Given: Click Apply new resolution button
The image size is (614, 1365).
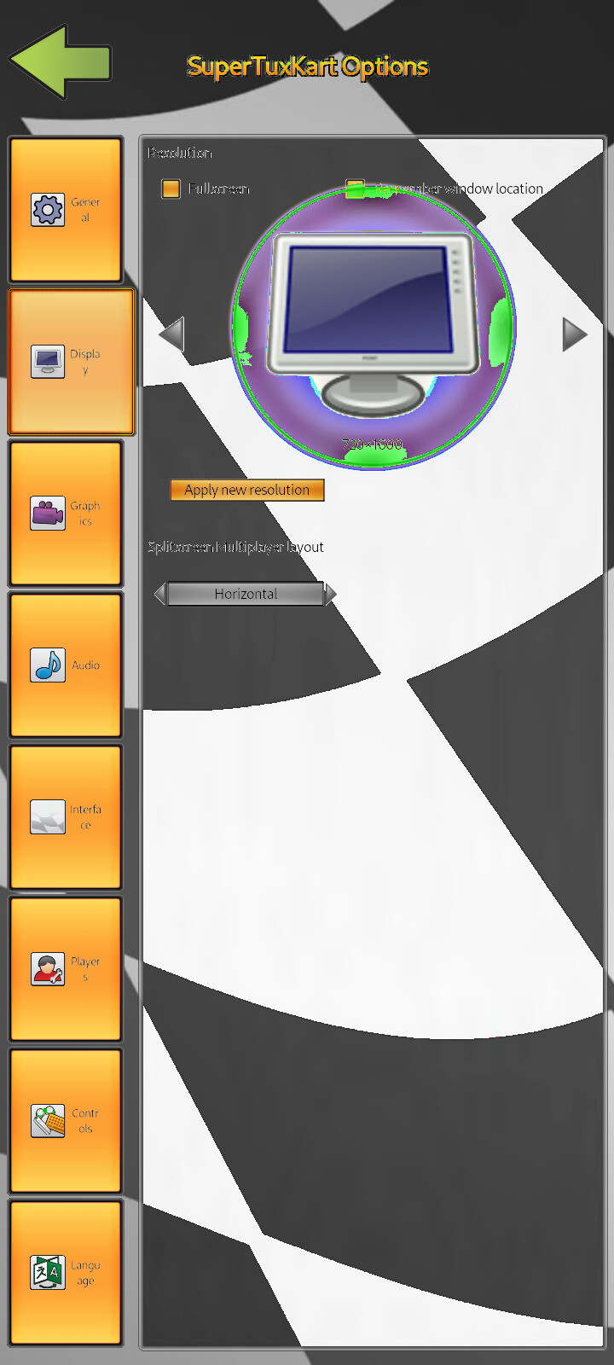Looking at the screenshot, I should 247,490.
